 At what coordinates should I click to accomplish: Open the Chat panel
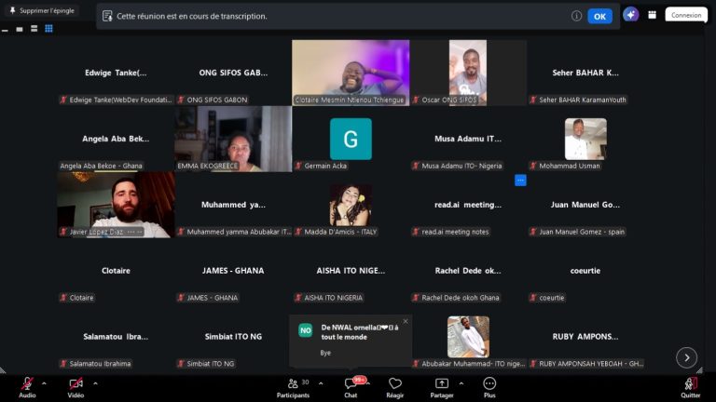pos(351,388)
